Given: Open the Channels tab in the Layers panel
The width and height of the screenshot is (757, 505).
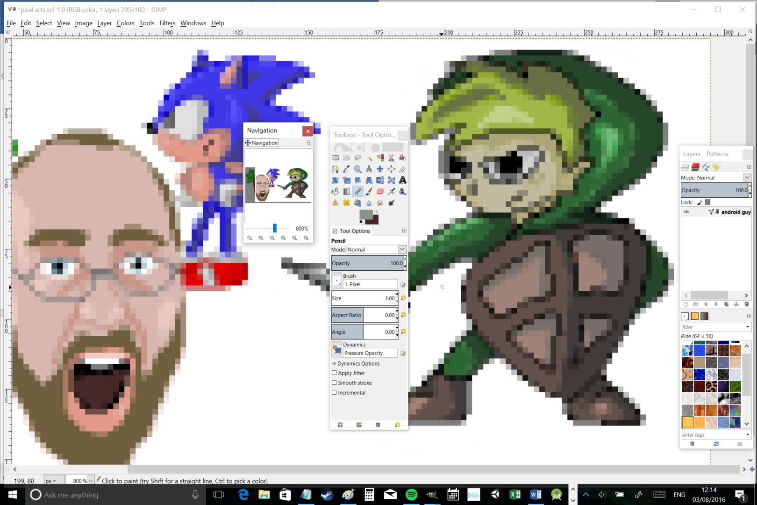Looking at the screenshot, I should [x=695, y=167].
